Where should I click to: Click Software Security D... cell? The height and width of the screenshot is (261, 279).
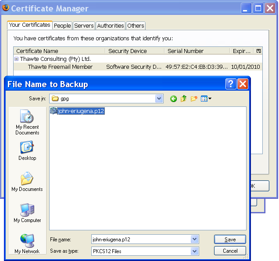click(x=134, y=67)
